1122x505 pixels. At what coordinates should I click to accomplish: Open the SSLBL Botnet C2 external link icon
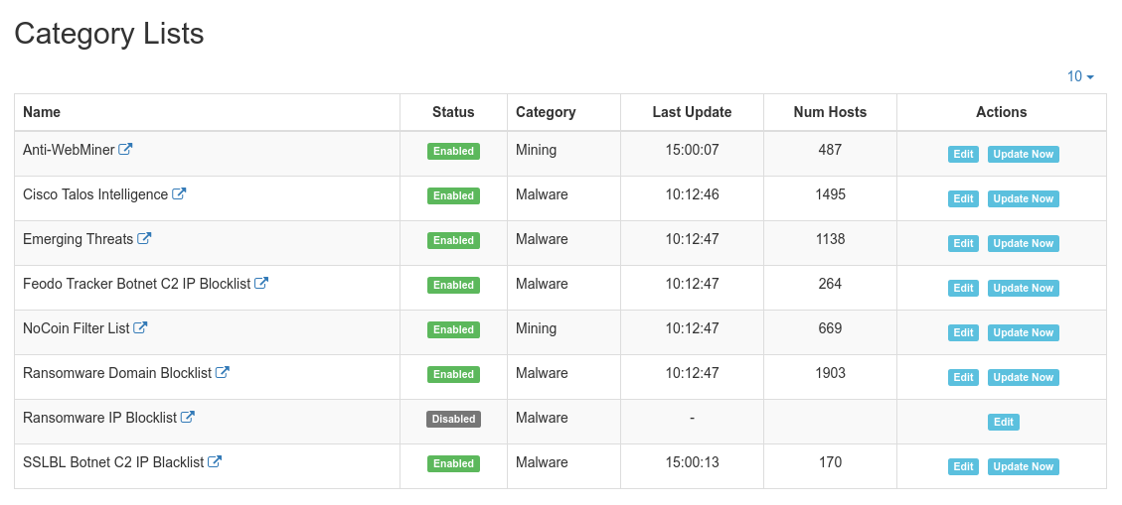pos(214,461)
